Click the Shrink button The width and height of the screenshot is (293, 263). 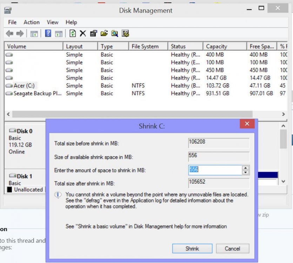[192, 249]
